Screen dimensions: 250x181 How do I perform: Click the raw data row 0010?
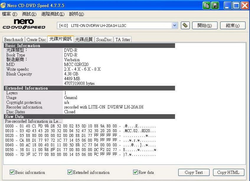click(80, 131)
